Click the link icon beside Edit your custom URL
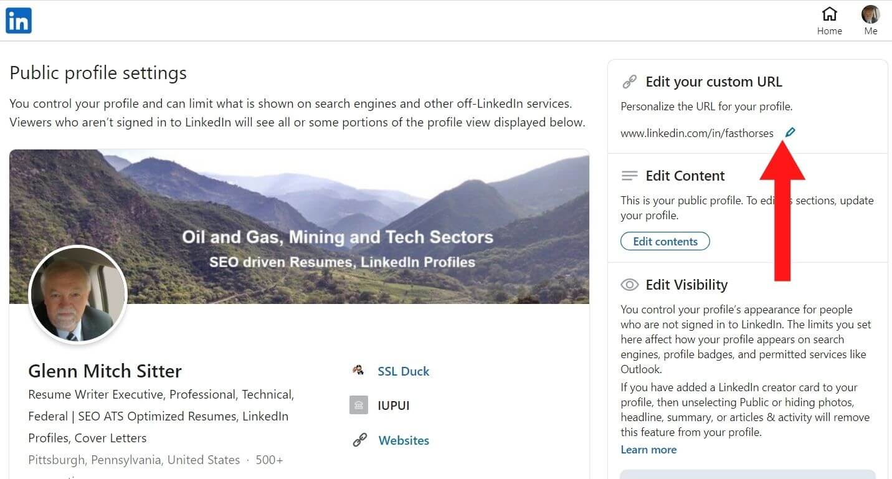 click(x=629, y=81)
